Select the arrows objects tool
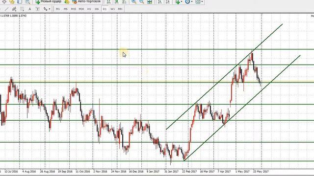 click(46, 9)
